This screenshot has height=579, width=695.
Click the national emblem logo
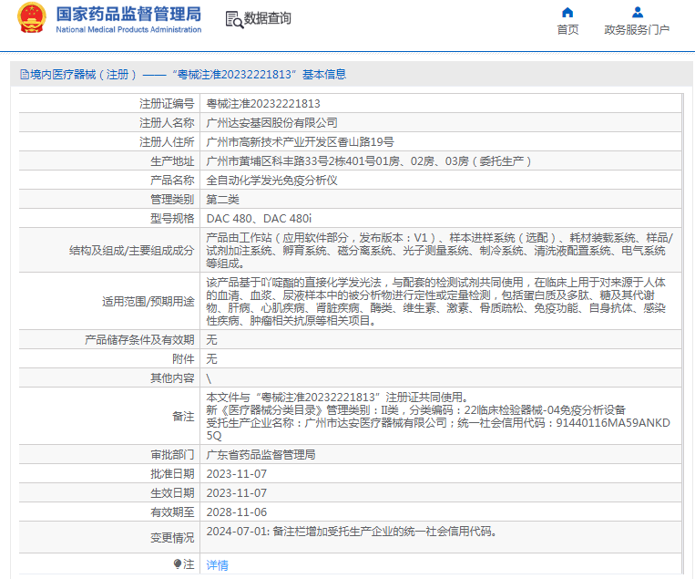click(30, 18)
